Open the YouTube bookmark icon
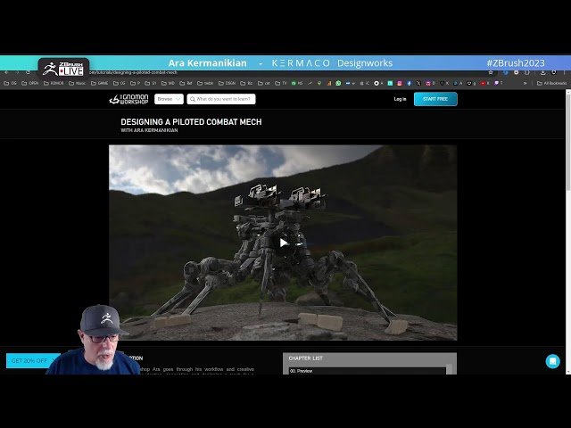Viewport: 571px width, 428px height. 483,83
